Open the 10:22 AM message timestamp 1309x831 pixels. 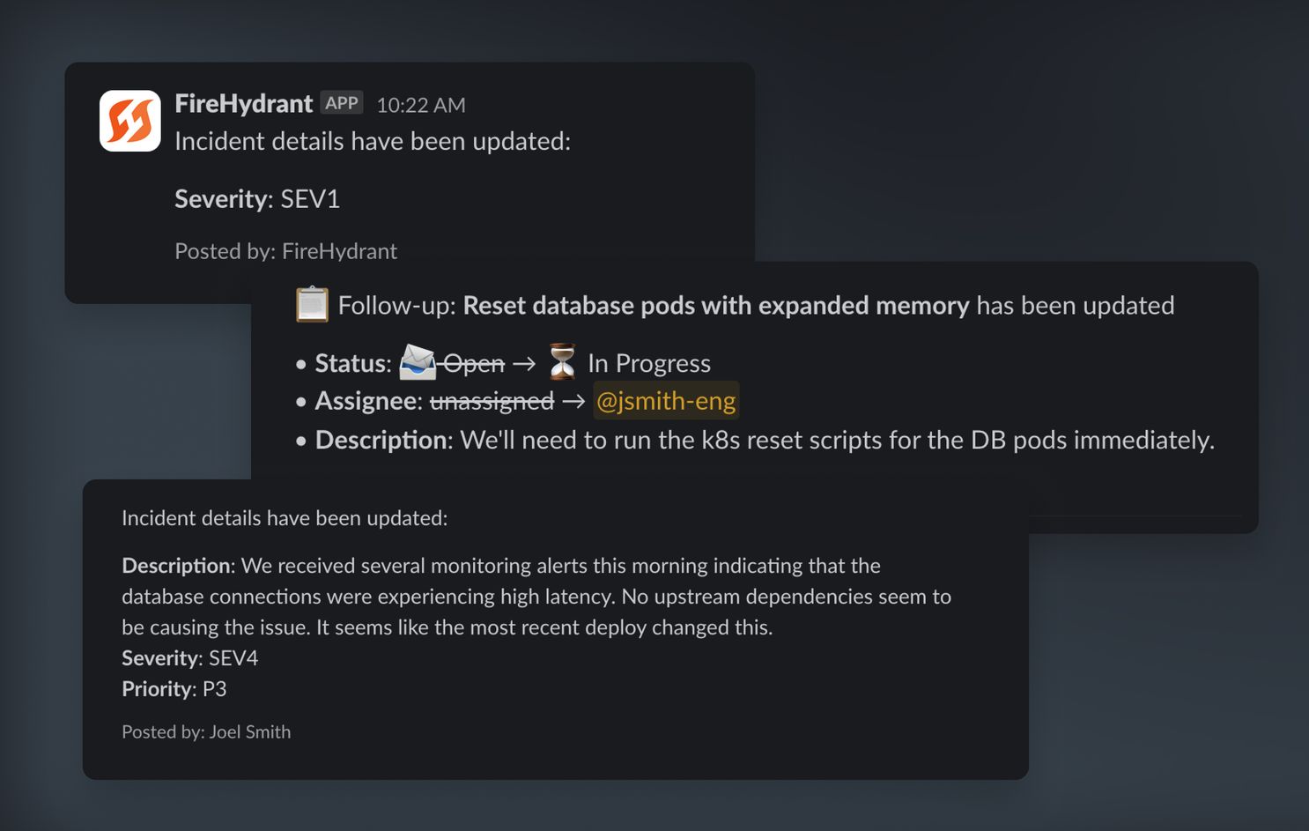click(x=421, y=105)
